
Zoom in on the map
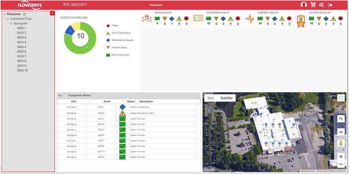point(341,156)
